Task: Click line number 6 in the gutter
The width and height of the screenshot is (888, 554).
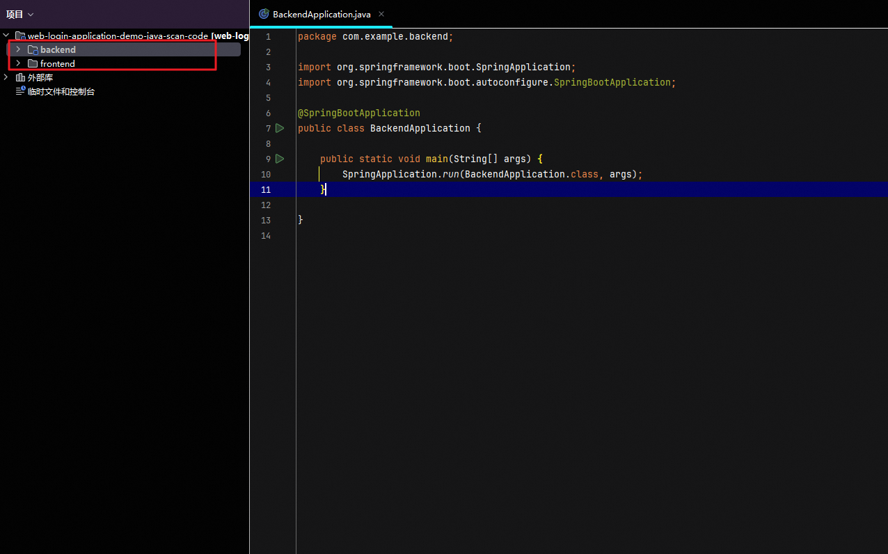Action: click(268, 113)
